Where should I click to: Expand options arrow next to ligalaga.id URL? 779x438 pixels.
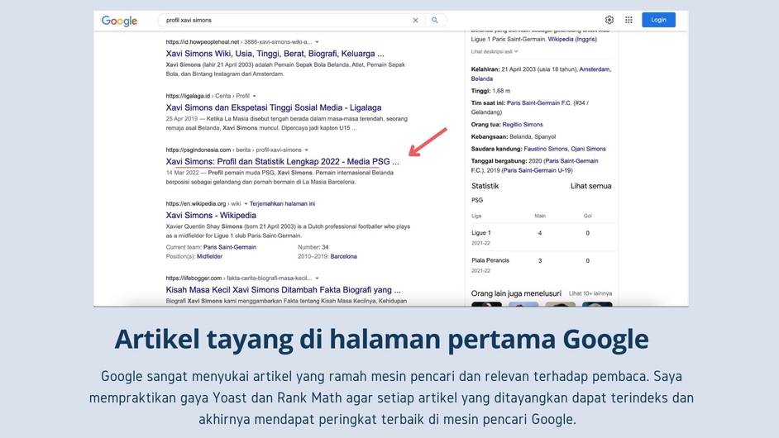pos(255,96)
